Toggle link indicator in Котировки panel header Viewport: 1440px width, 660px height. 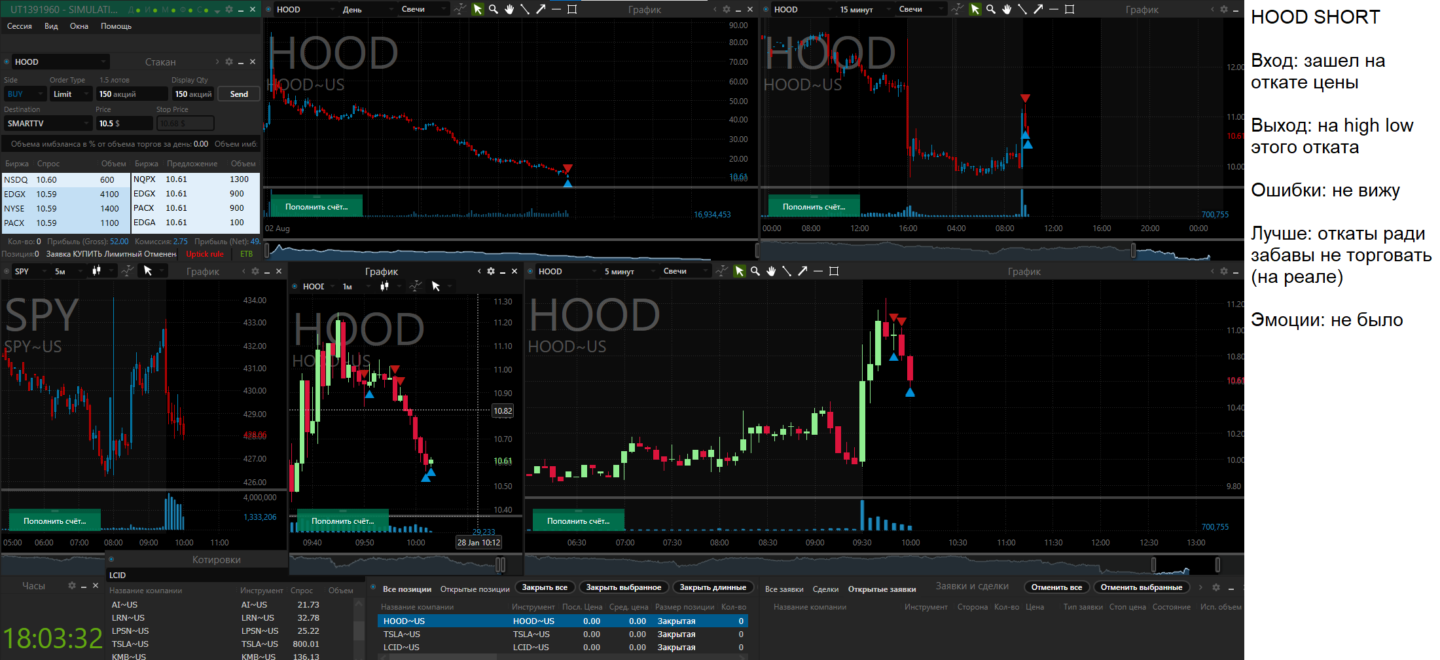click(x=111, y=559)
